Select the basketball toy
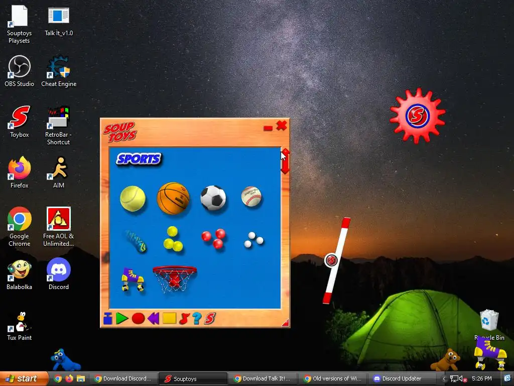The width and height of the screenshot is (514, 386). tap(173, 198)
